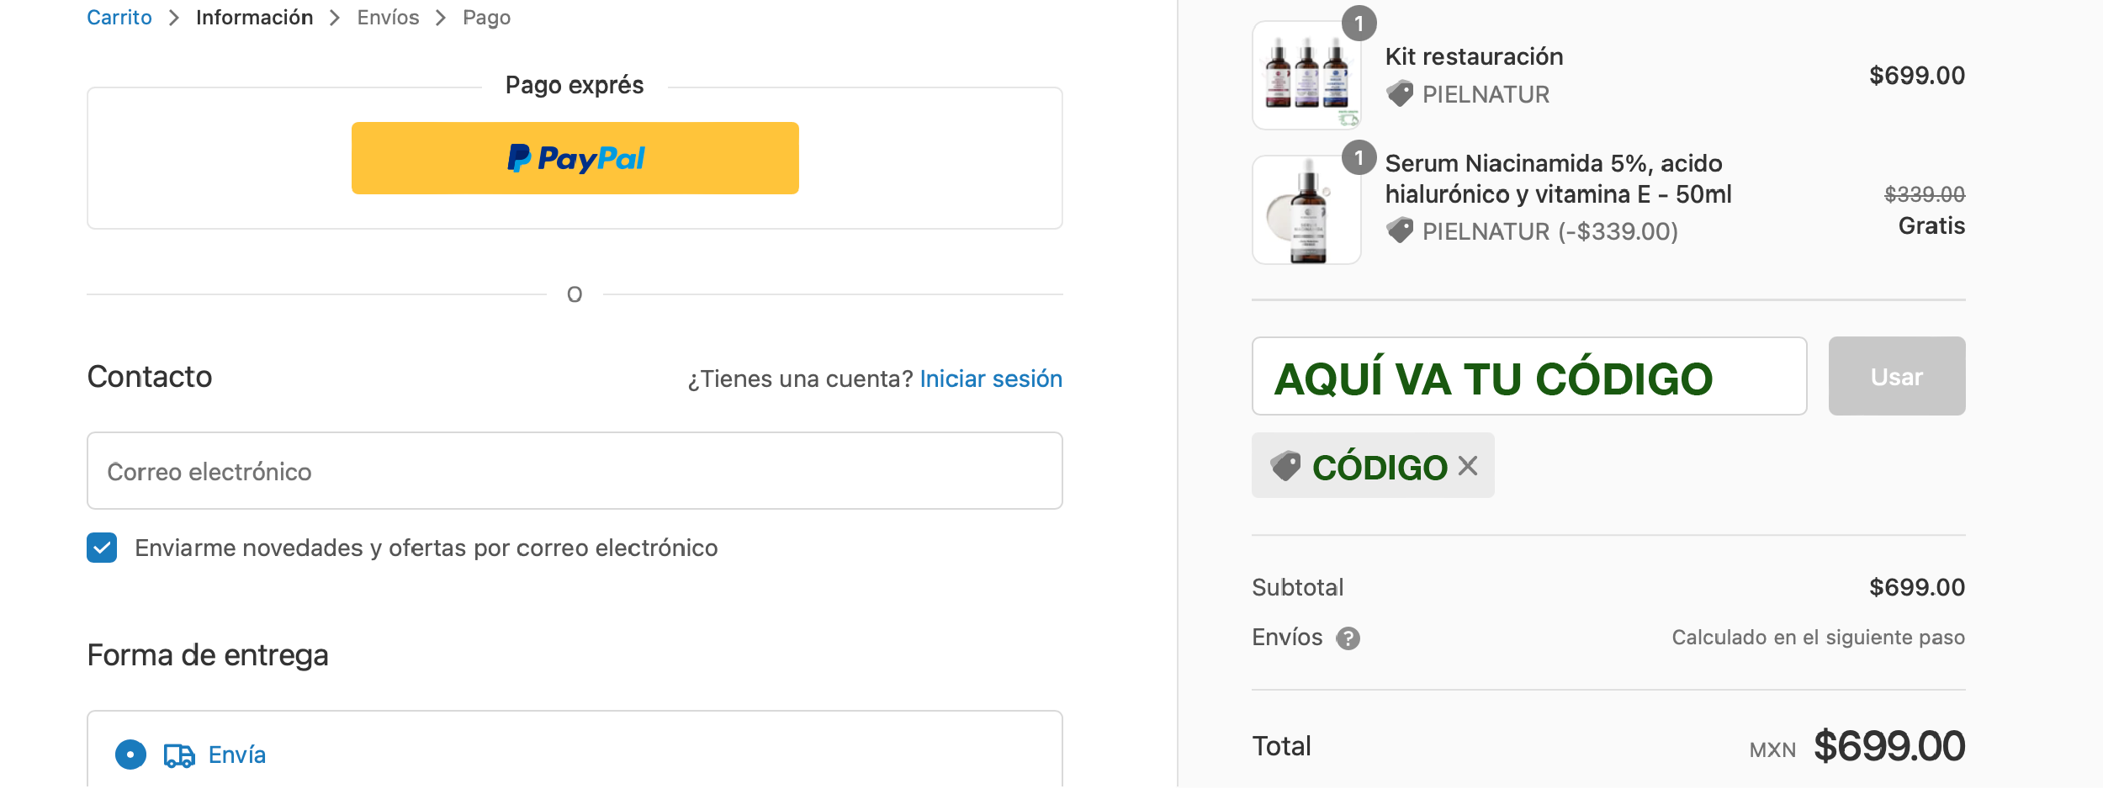Focus the Correo electrónico input field

point(575,471)
